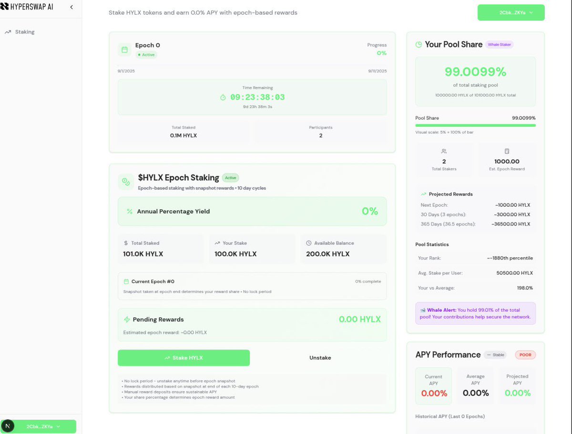Click the 0.00 HYLX pending rewards amount
Screen dimensions: 572x434
point(360,319)
